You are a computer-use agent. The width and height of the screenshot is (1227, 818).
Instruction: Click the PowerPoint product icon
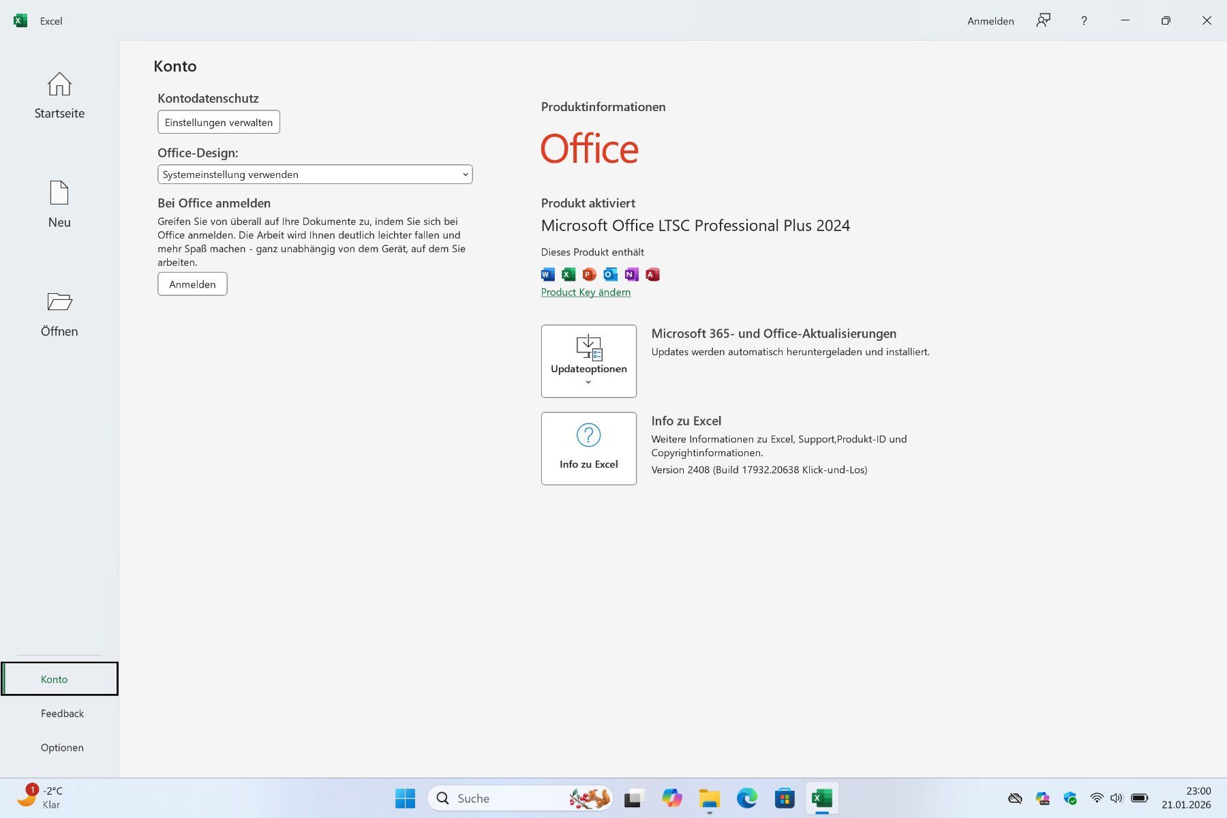pos(590,274)
